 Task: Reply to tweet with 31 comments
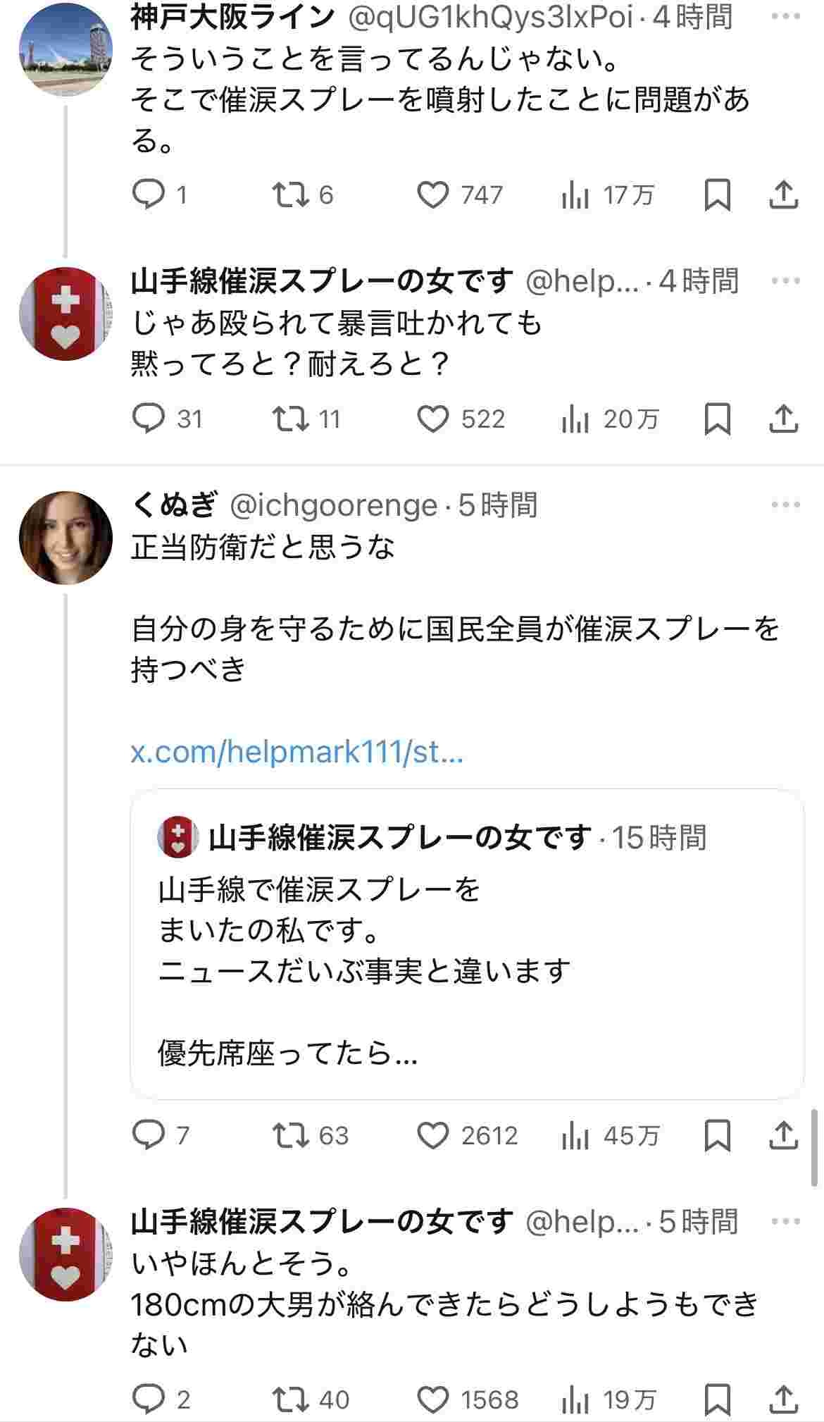149,419
